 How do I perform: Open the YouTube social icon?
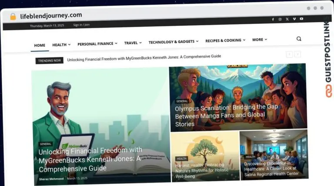tap(301, 19)
